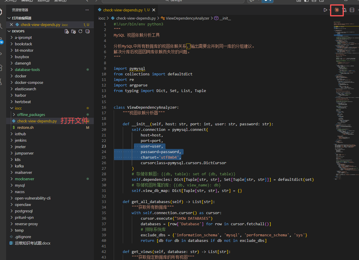This screenshot has width=359, height=260.
Task: Collapse all folders in the DEVOPS explorer
Action: coord(87,31)
